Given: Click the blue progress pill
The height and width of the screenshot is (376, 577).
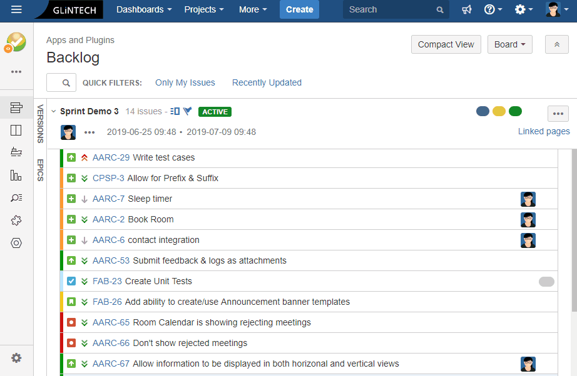Looking at the screenshot, I should click(483, 111).
